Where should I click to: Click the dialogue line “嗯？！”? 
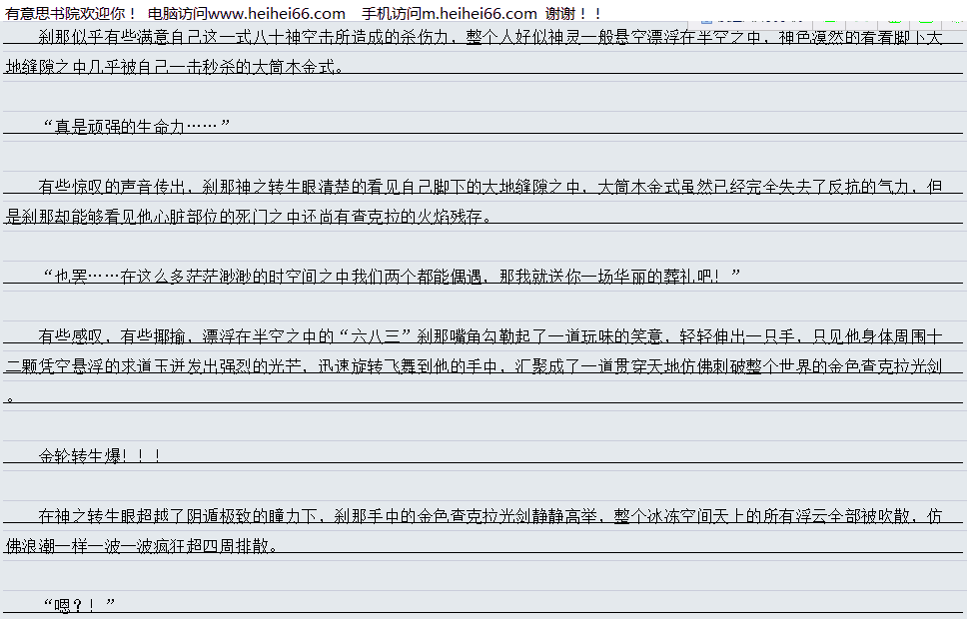[x=80, y=606]
